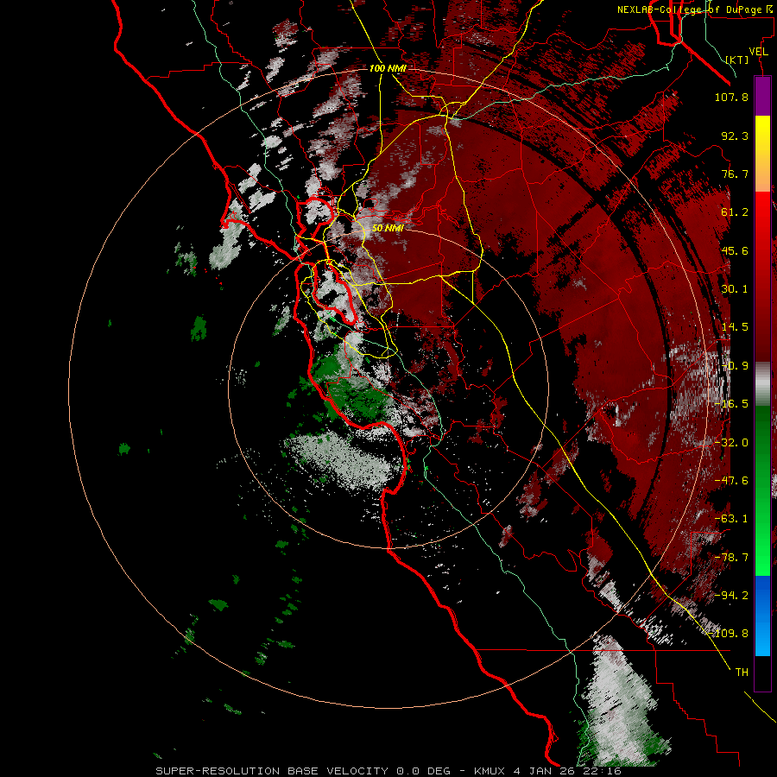Click the 100 NMI range ring label
This screenshot has width=777, height=777.
(x=388, y=68)
